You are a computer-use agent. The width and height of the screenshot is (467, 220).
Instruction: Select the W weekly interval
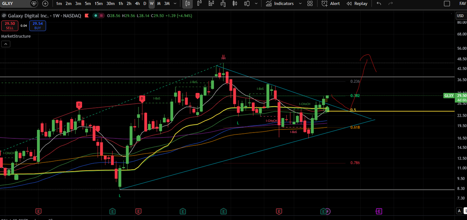(x=152, y=3)
